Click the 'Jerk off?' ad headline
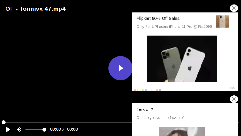The height and width of the screenshot is (136, 241). (145, 109)
